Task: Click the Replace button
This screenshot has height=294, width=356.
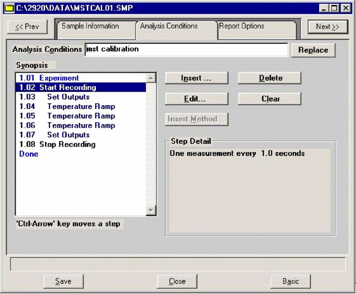Action: click(313, 50)
